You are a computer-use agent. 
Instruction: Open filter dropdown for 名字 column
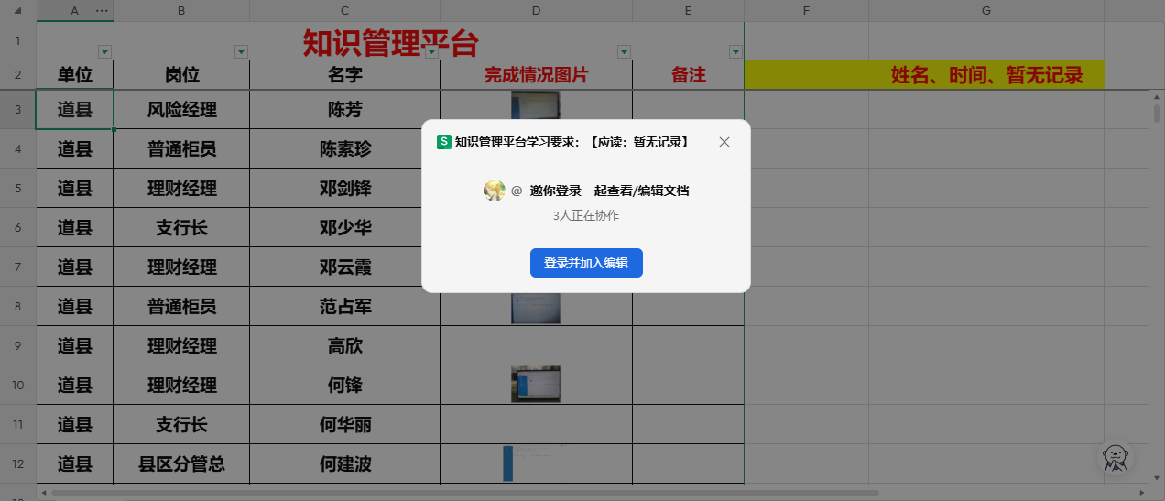click(x=431, y=51)
